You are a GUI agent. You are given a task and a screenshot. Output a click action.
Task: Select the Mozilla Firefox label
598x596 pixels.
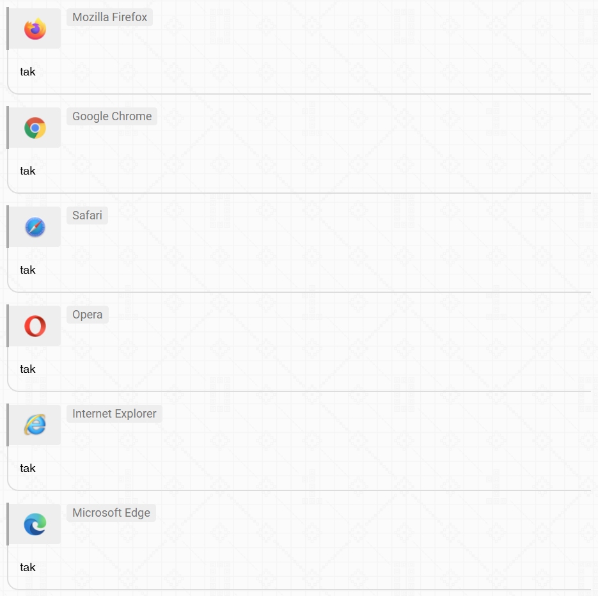pyautogui.click(x=110, y=17)
